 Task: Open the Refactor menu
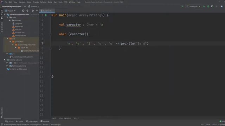pos(43,2)
